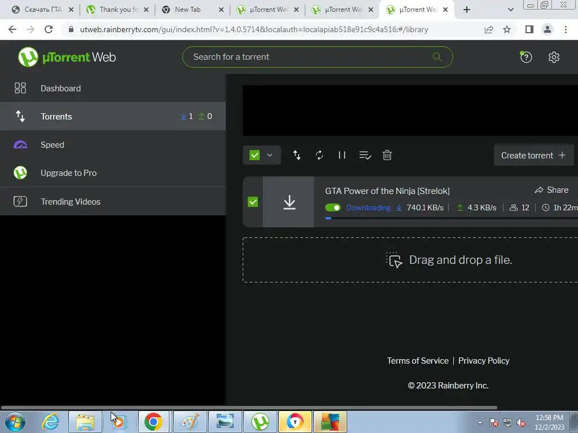The height and width of the screenshot is (433, 578).
Task: Open the µTorrent taskbar icon
Action: (260, 422)
